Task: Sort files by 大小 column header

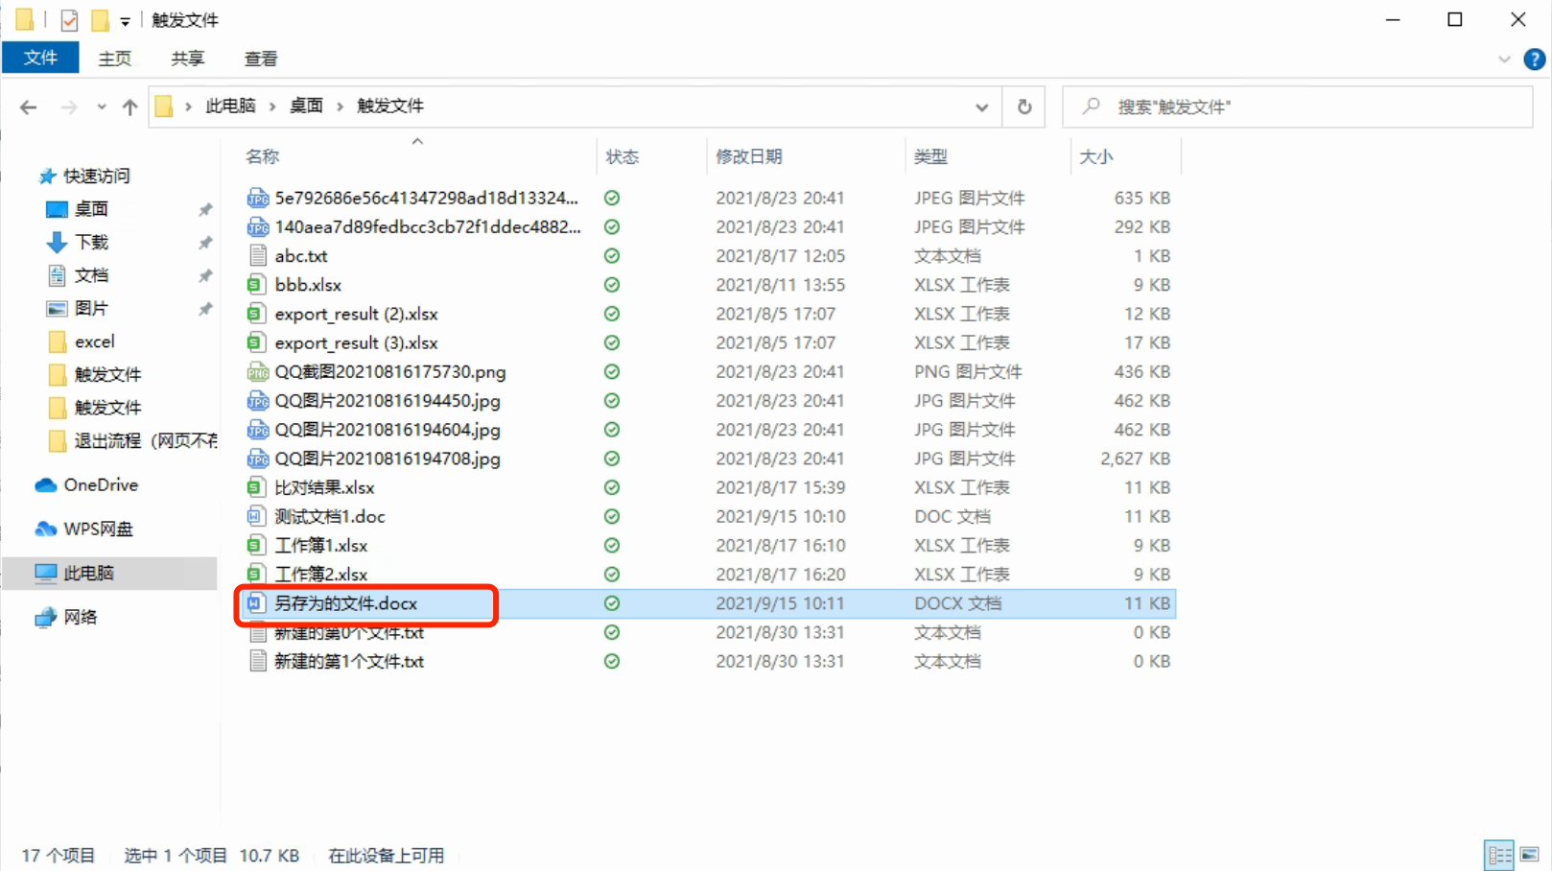Action: coord(1095,156)
